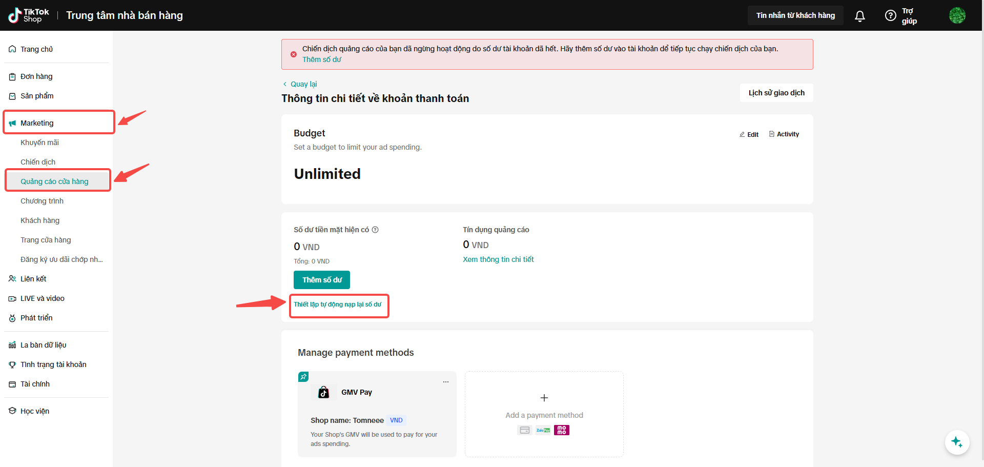Select Khách hàng under Marketing
Viewport: 984px width, 467px height.
tap(40, 220)
